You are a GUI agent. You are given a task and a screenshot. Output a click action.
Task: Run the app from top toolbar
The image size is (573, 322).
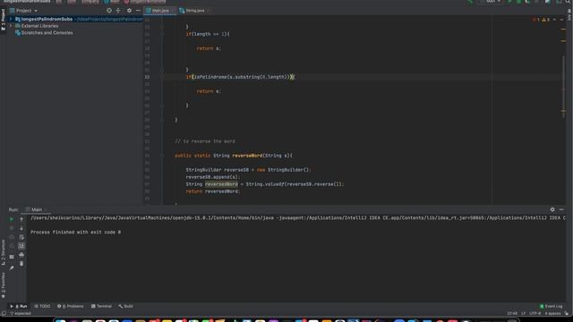click(x=510, y=2)
